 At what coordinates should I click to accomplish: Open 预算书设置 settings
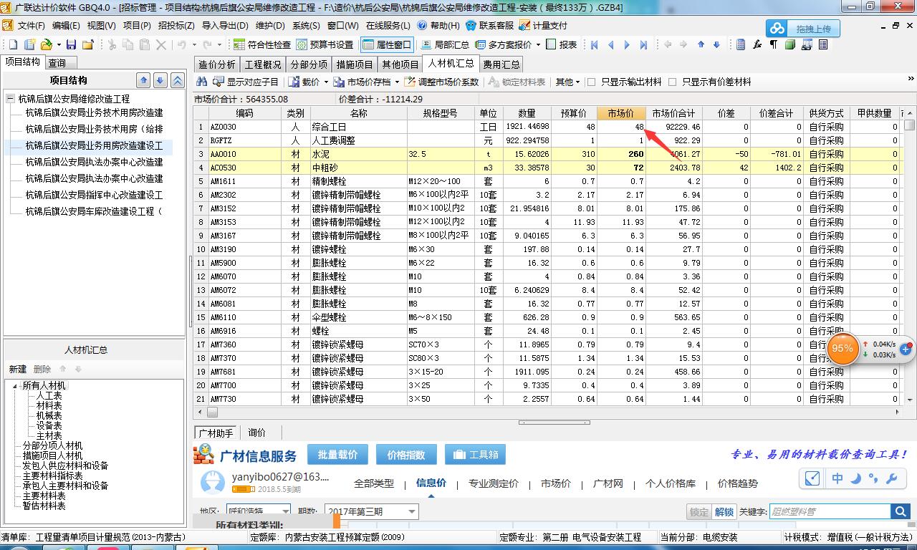325,44
